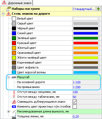Screen dimensions: 102x119
Task: Collapse the Стиль знаков на дороге section
Action: [3, 14]
